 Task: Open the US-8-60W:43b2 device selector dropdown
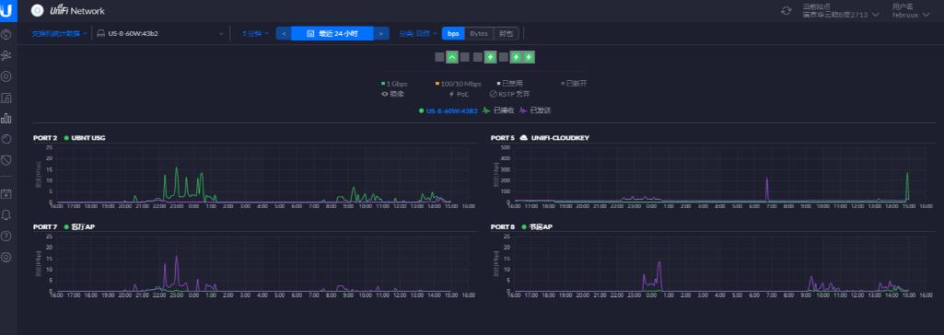159,34
